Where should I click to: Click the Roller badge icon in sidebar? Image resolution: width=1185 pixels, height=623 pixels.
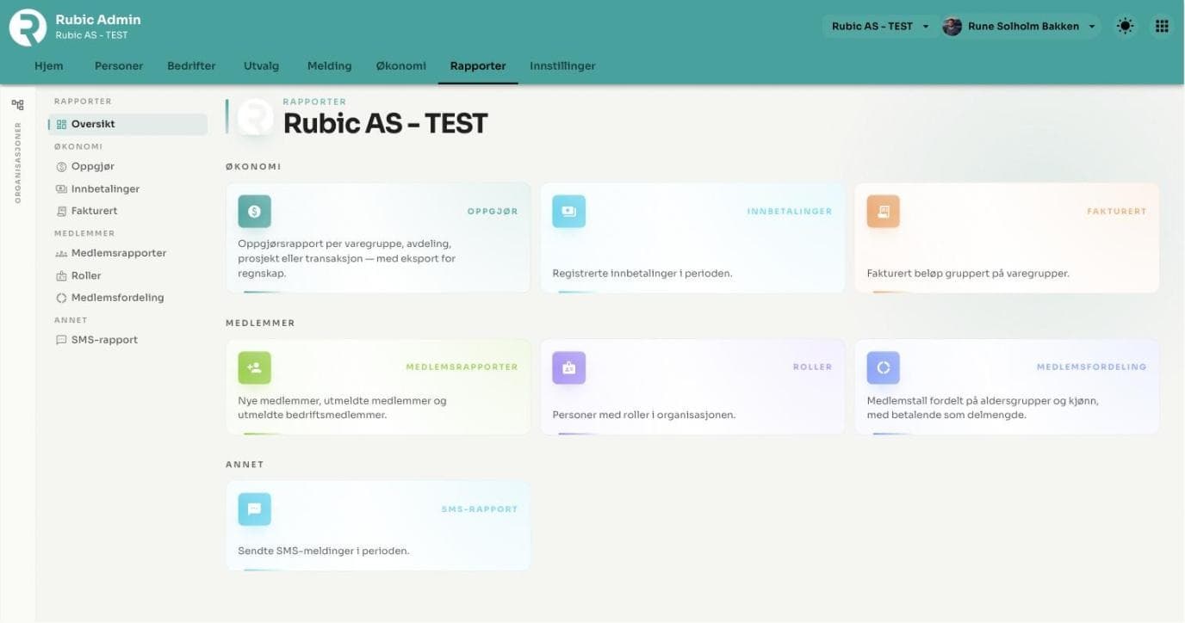(x=61, y=276)
